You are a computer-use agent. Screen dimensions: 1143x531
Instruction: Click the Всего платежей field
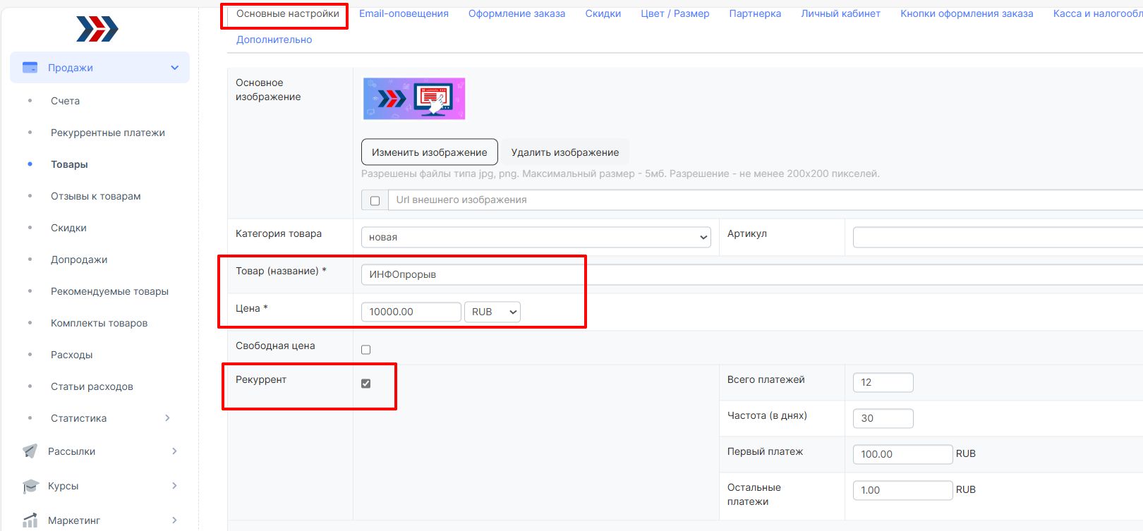click(x=883, y=382)
